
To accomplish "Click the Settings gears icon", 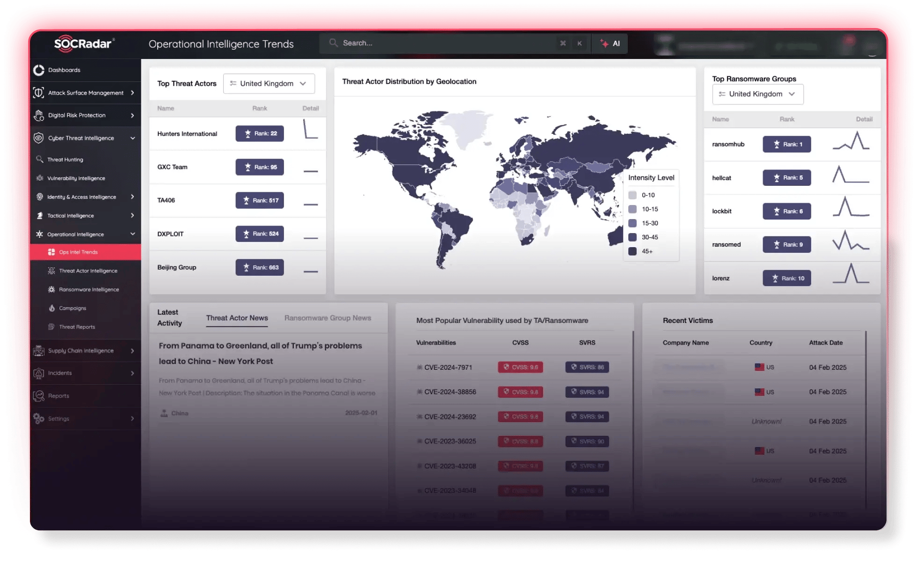I will (39, 418).
